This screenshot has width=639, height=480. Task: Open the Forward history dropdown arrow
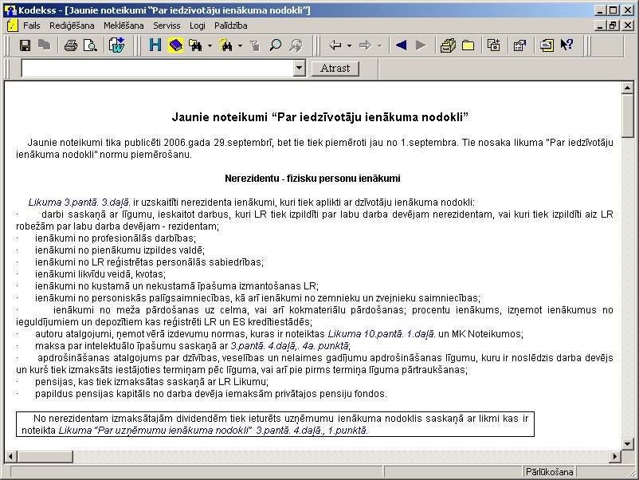click(379, 45)
